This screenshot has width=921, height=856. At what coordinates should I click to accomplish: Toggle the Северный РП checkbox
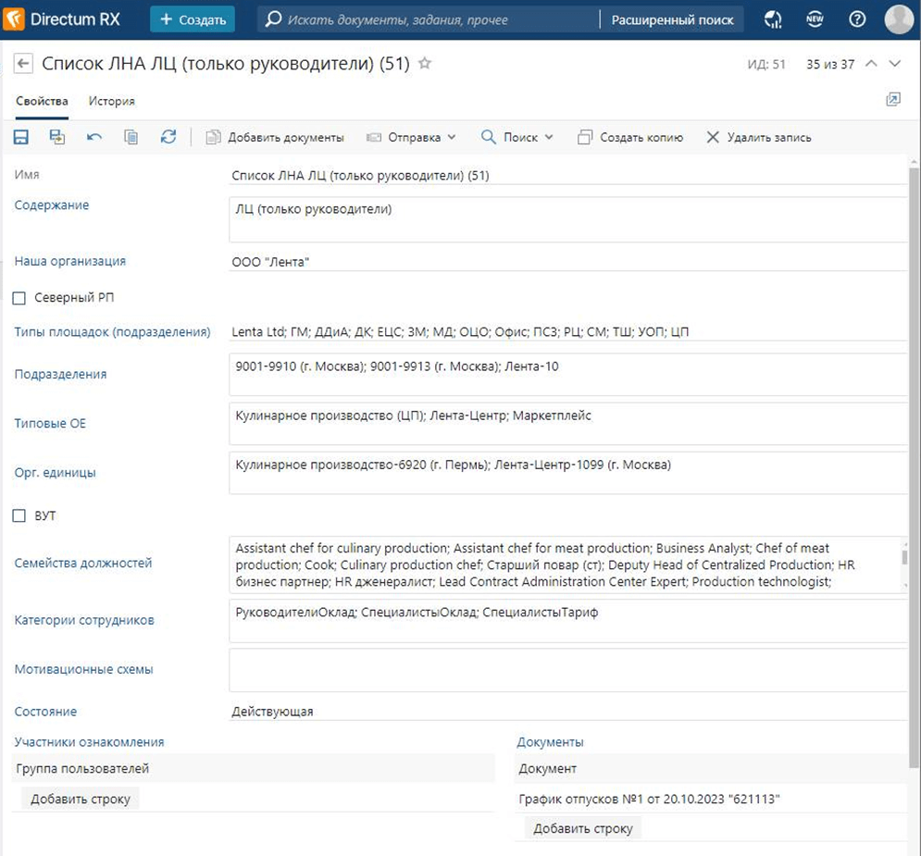[x=19, y=298]
